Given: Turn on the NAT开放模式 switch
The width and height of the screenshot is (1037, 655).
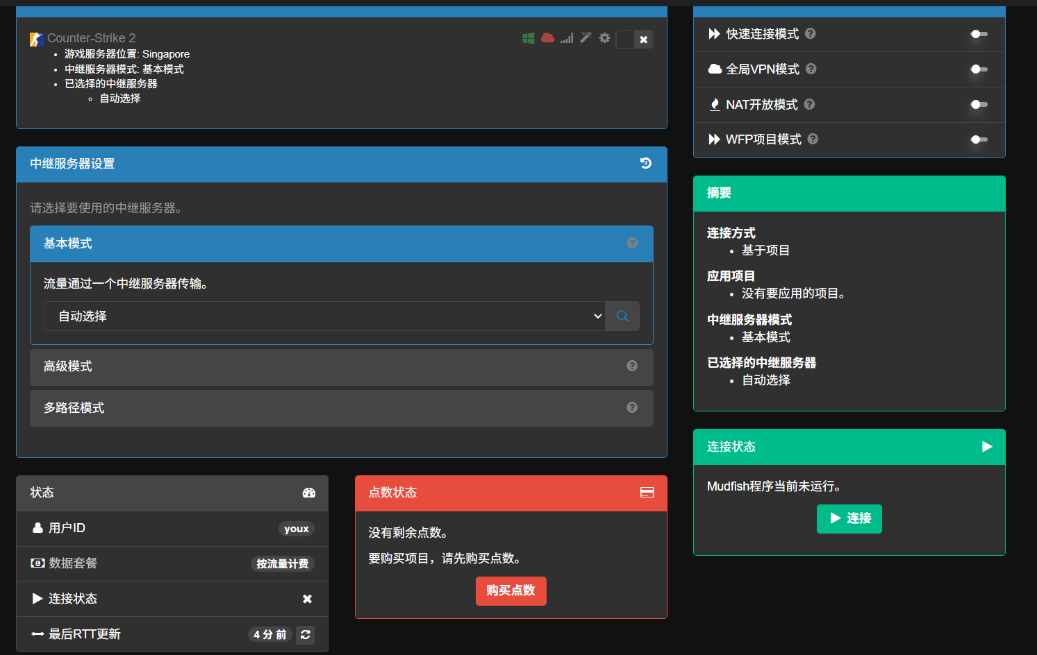Looking at the screenshot, I should pos(979,105).
